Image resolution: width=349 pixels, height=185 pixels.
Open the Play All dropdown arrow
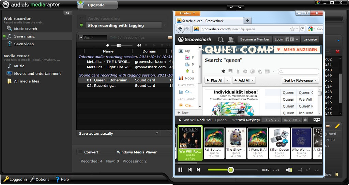pos(228,80)
